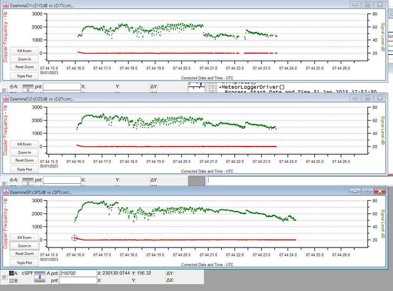Open cursor info gear menu below ExamineD2

coord(4,183)
